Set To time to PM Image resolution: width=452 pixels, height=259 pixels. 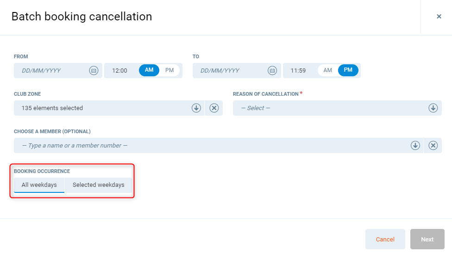(x=348, y=70)
